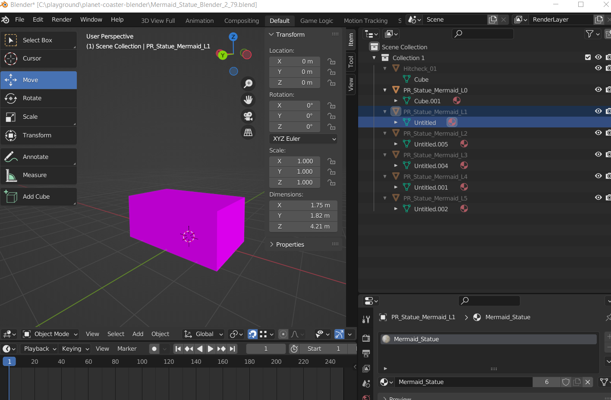Jump to the start frame
The image size is (611, 400).
(x=178, y=349)
